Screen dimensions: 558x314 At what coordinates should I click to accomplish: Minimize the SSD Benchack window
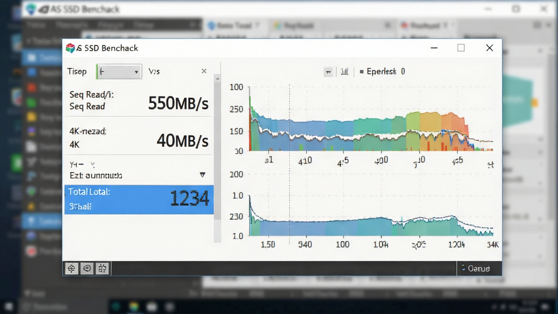434,48
